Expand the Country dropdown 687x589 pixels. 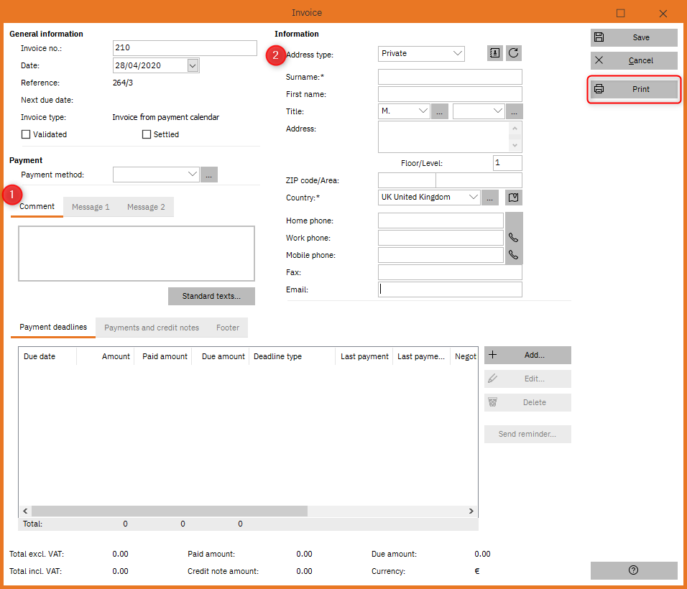tap(473, 198)
